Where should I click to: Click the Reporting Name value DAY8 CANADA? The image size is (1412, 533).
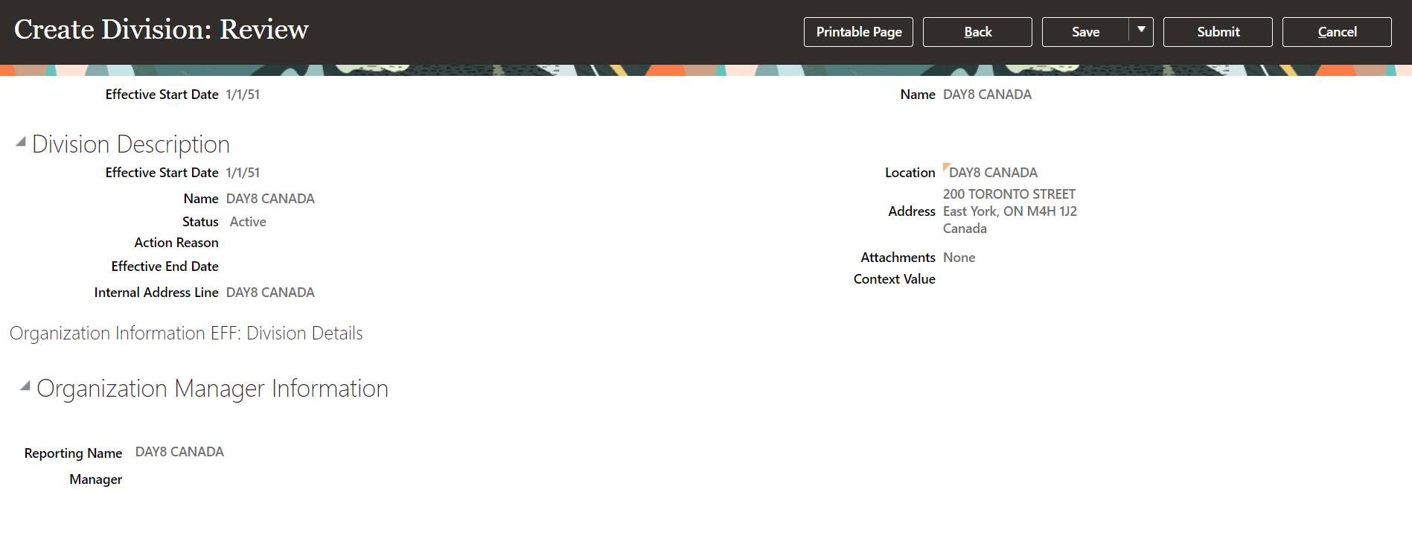click(179, 452)
